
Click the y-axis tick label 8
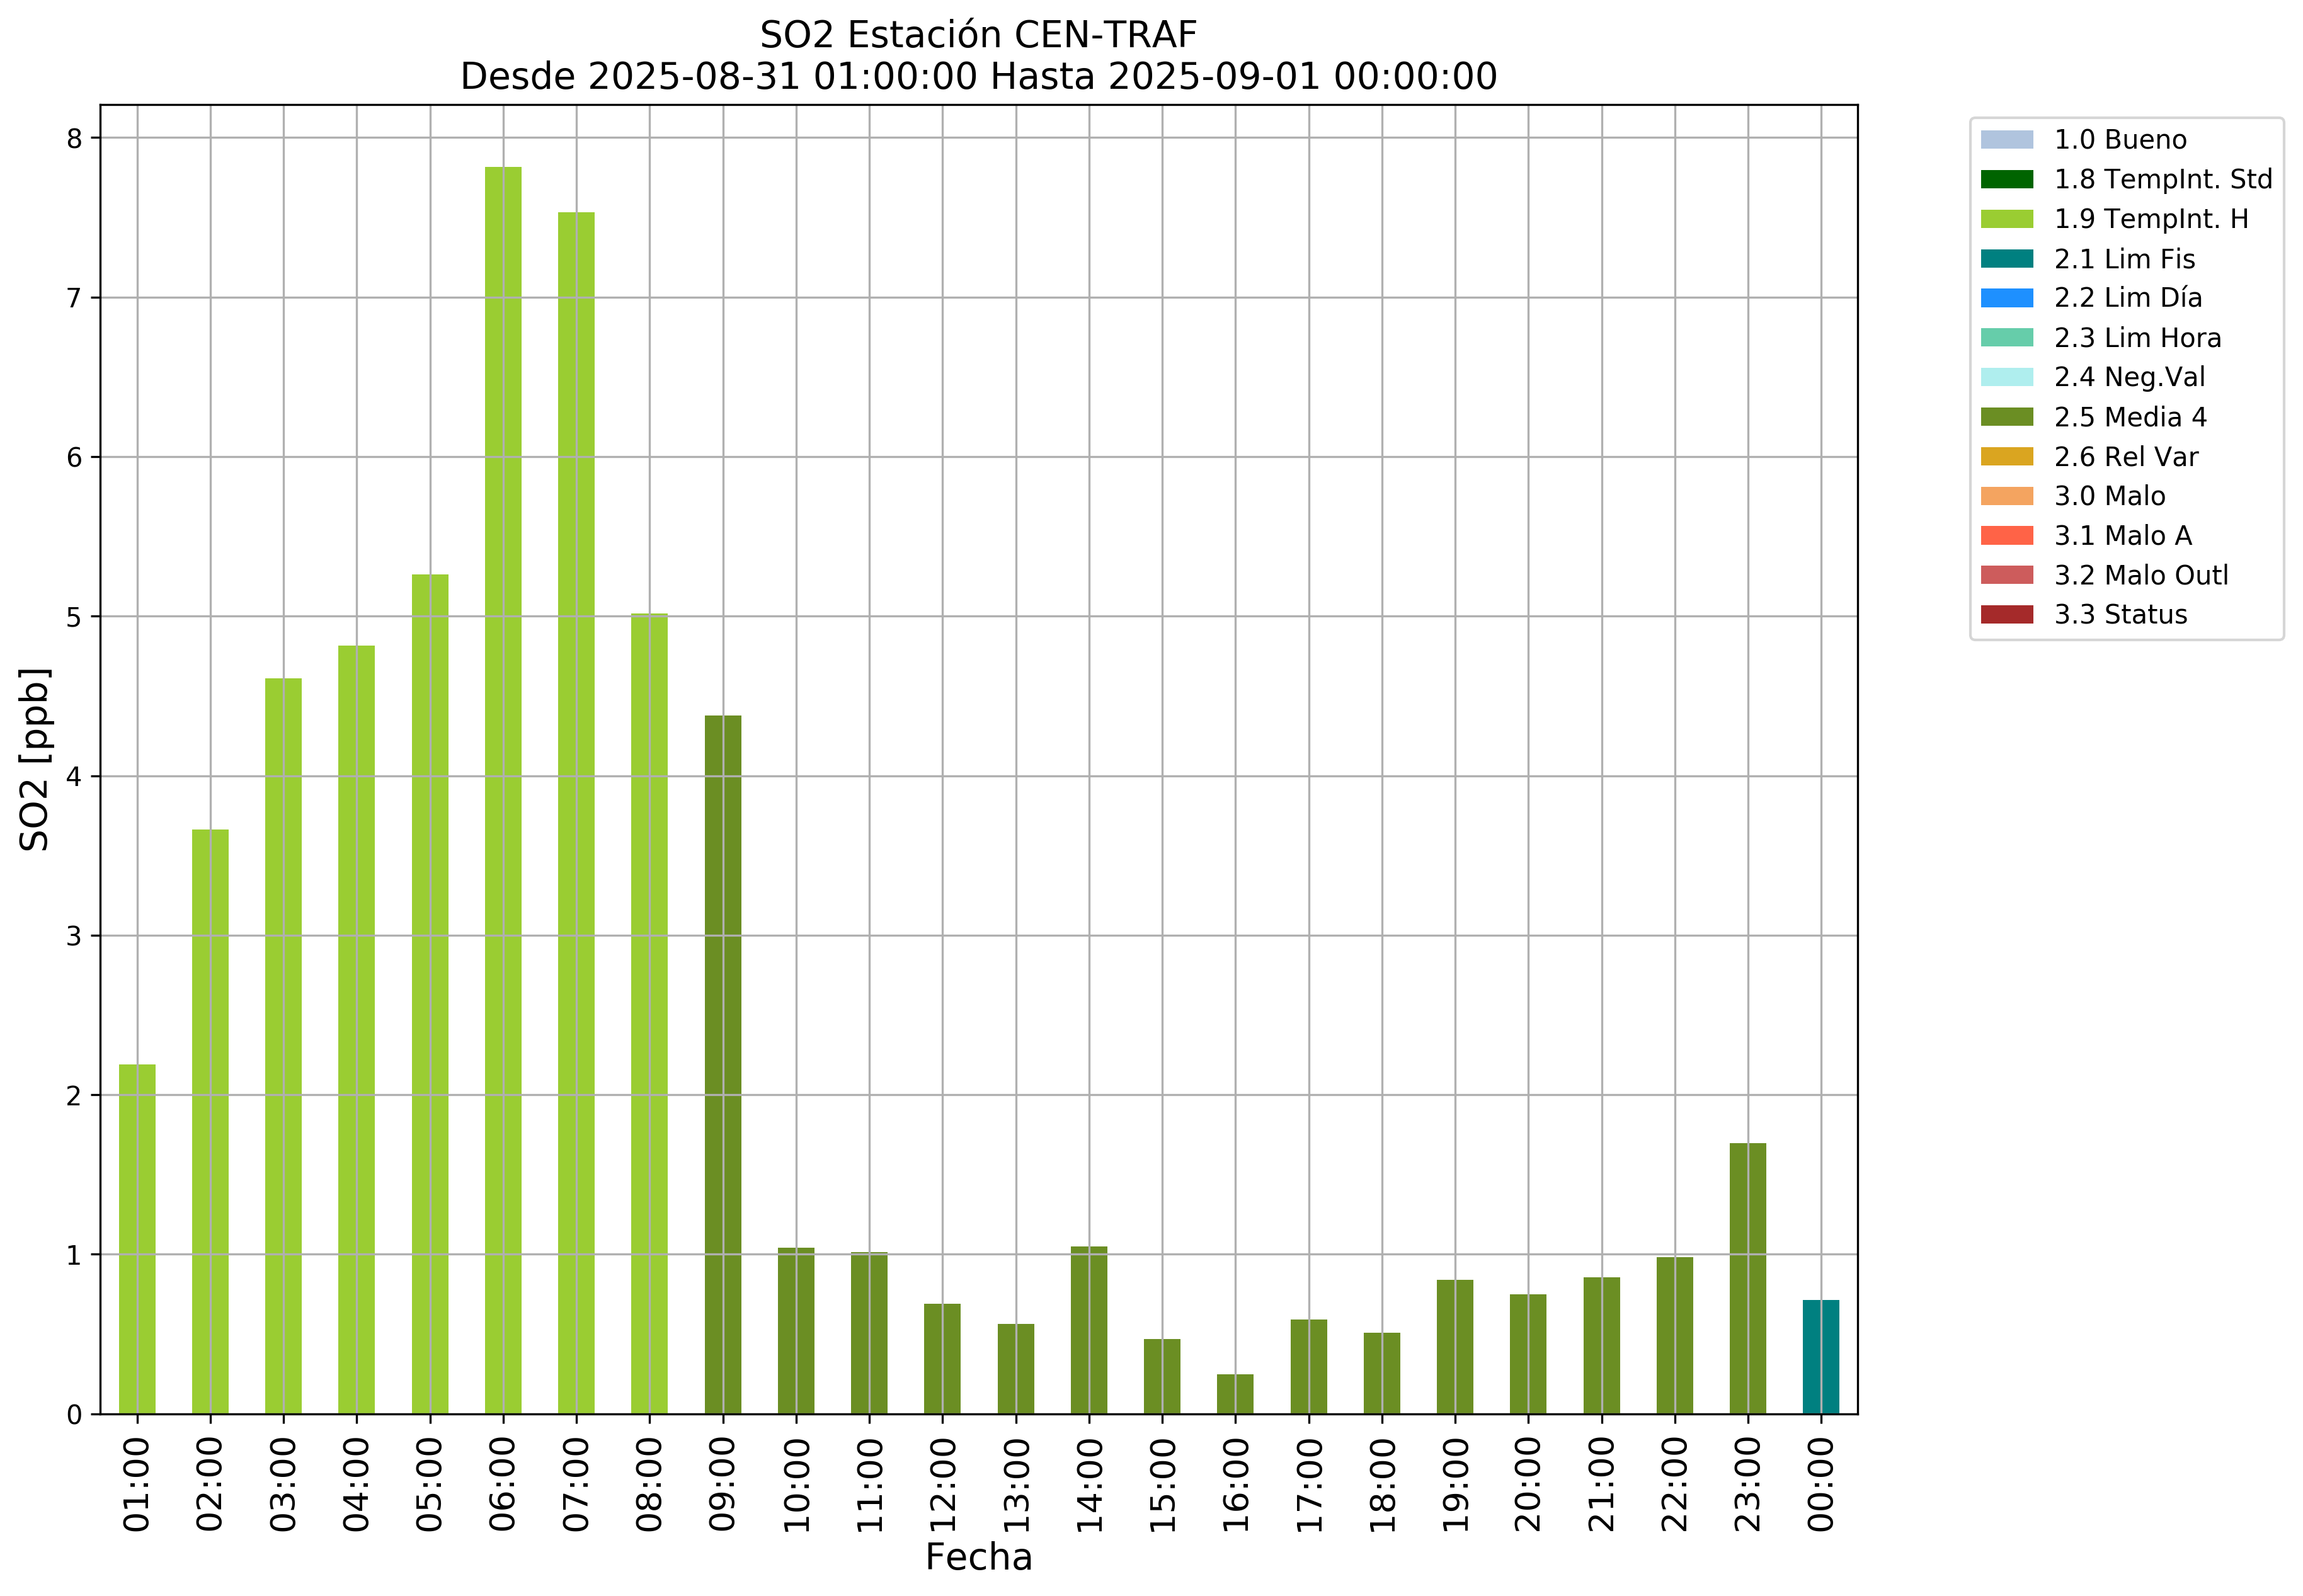pos(75,139)
